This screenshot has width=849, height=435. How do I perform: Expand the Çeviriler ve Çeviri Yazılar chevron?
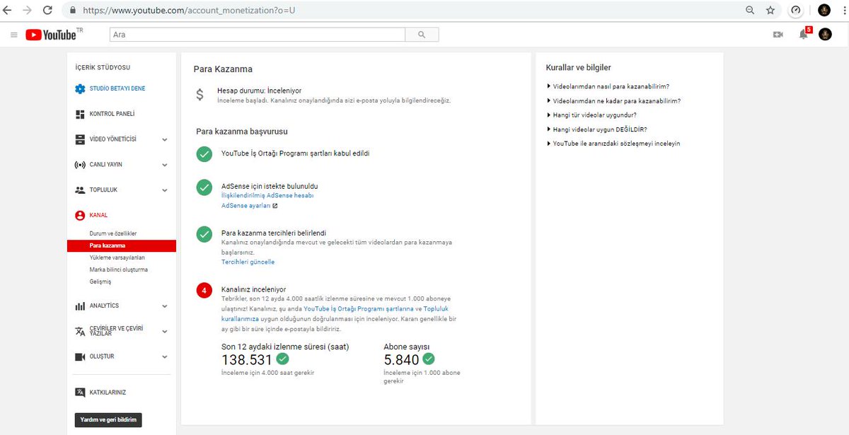pyautogui.click(x=165, y=332)
